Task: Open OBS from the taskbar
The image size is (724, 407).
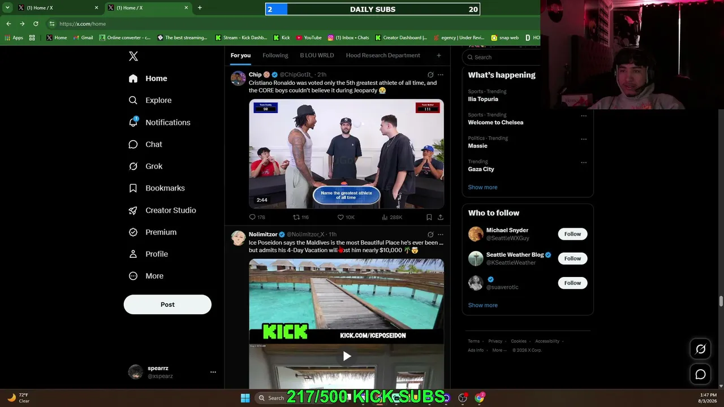Action: (463, 398)
